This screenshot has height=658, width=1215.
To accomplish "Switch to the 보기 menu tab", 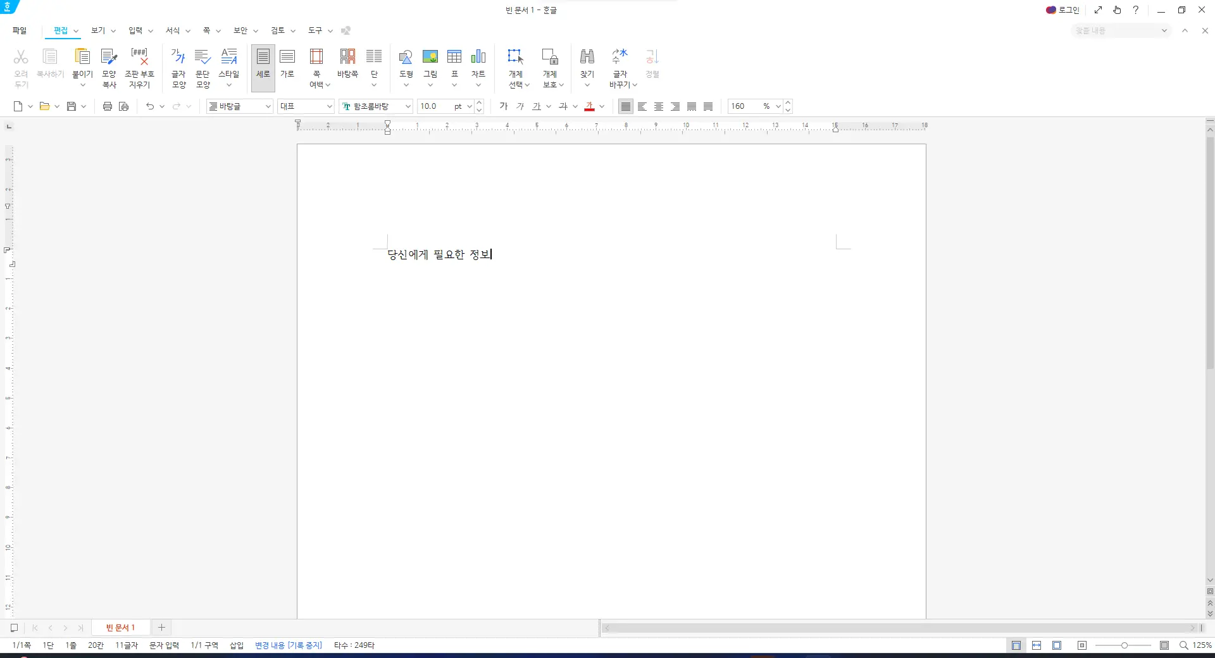I will [x=98, y=30].
